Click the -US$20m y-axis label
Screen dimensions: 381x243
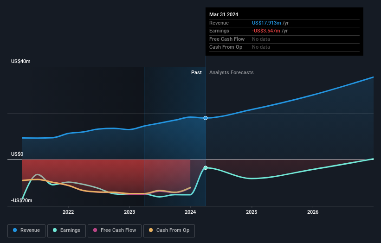pyautogui.click(x=22, y=200)
